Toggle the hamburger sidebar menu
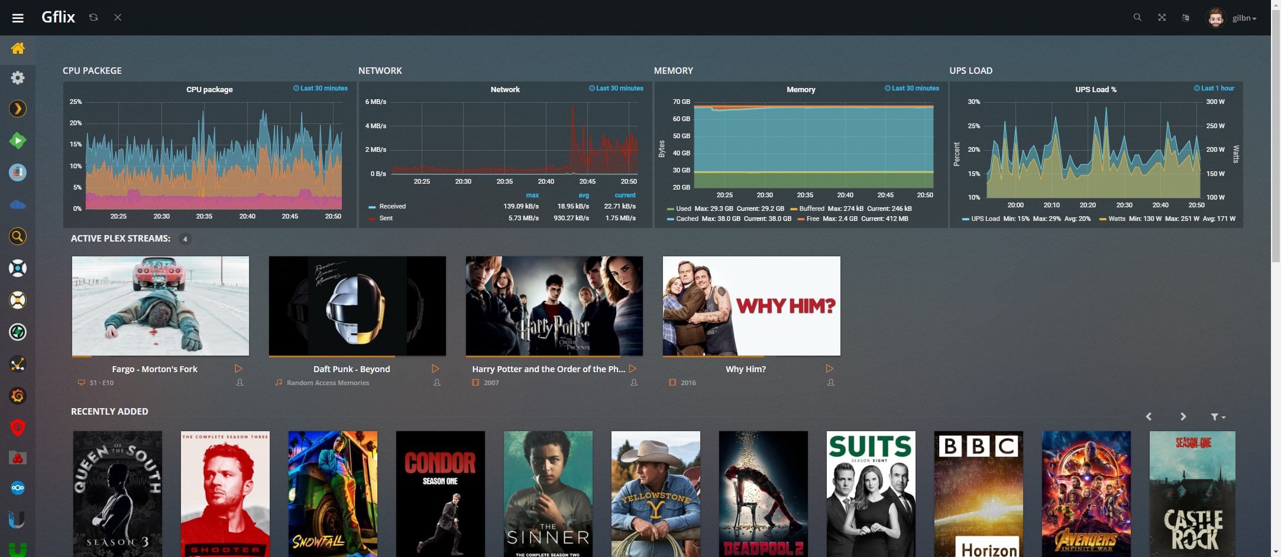The width and height of the screenshot is (1281, 557). pos(18,18)
